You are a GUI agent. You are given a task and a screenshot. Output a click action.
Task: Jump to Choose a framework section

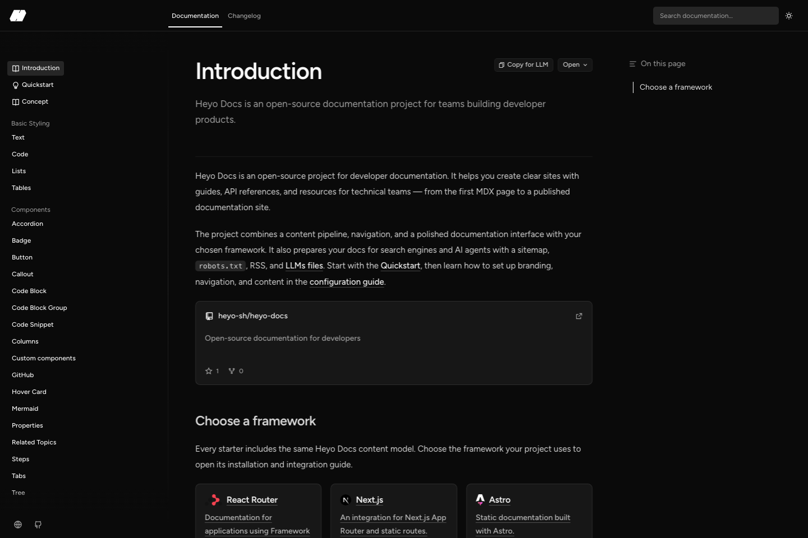[x=676, y=87]
